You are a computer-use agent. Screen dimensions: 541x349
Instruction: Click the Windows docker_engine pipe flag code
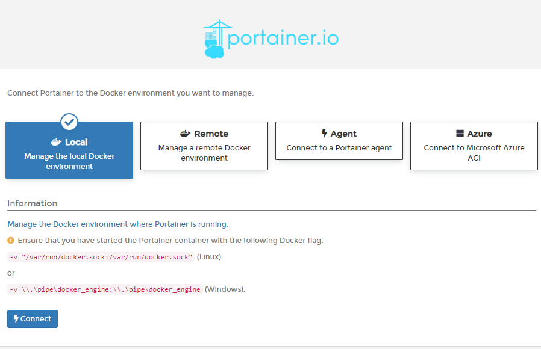pyautogui.click(x=105, y=289)
